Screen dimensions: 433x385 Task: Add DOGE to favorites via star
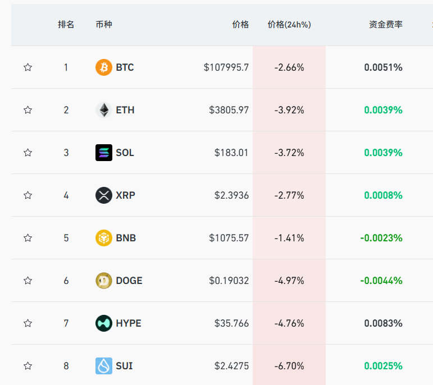(x=28, y=281)
